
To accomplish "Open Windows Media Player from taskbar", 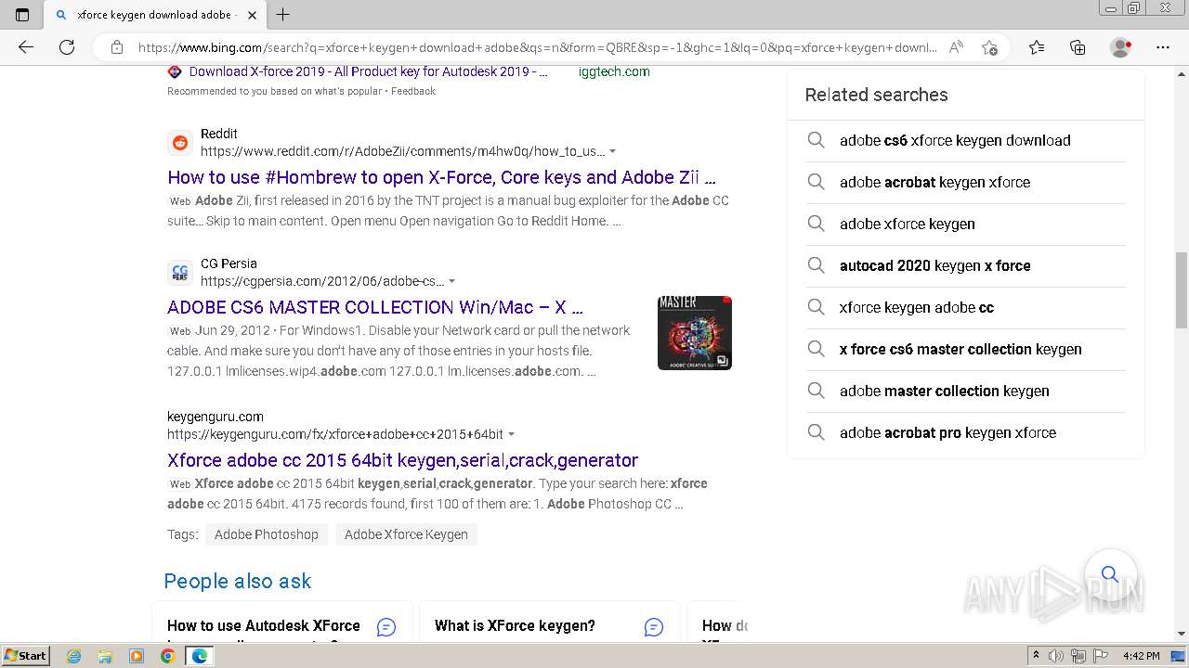I will pyautogui.click(x=137, y=656).
